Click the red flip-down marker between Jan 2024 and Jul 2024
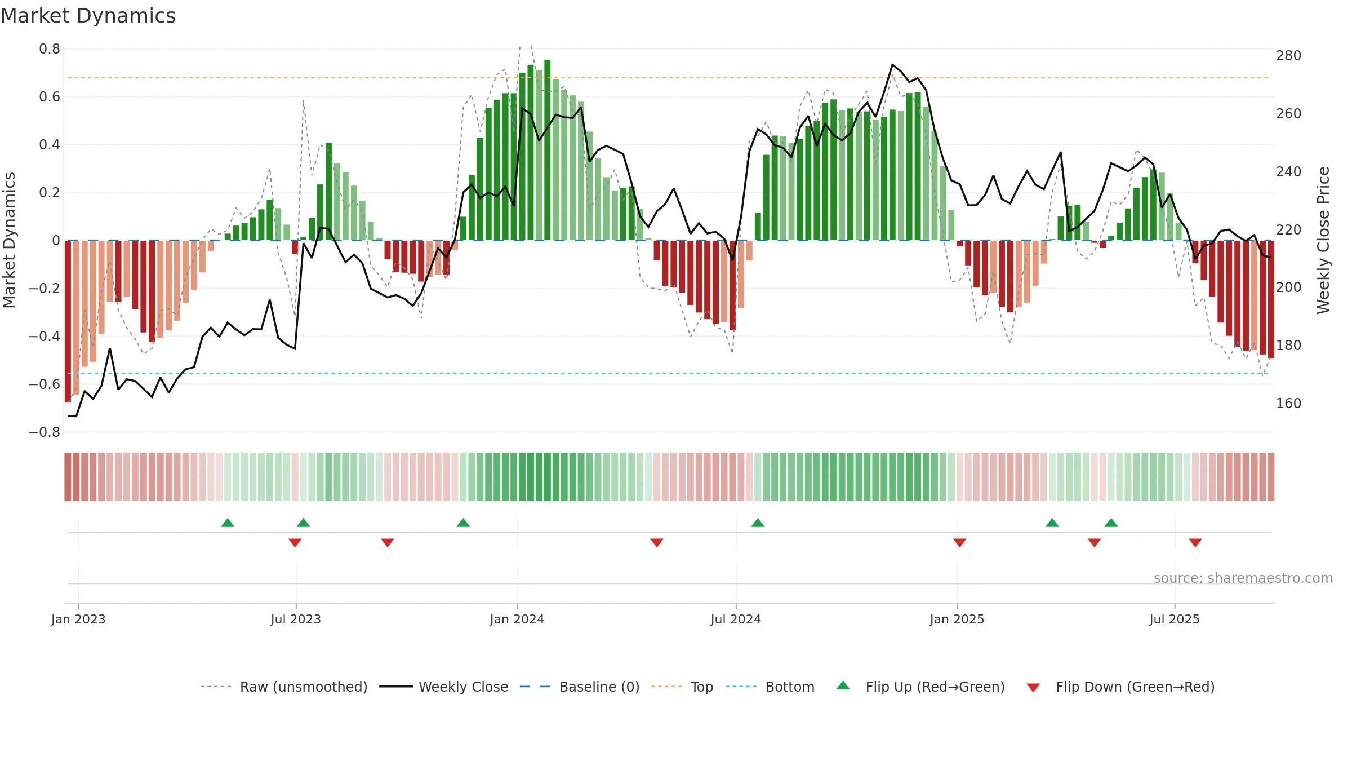The width and height of the screenshot is (1352, 761). coord(657,543)
